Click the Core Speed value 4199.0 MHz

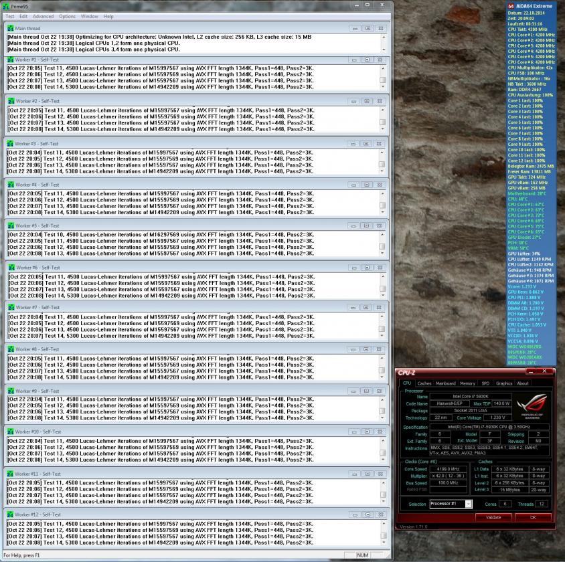pos(448,469)
